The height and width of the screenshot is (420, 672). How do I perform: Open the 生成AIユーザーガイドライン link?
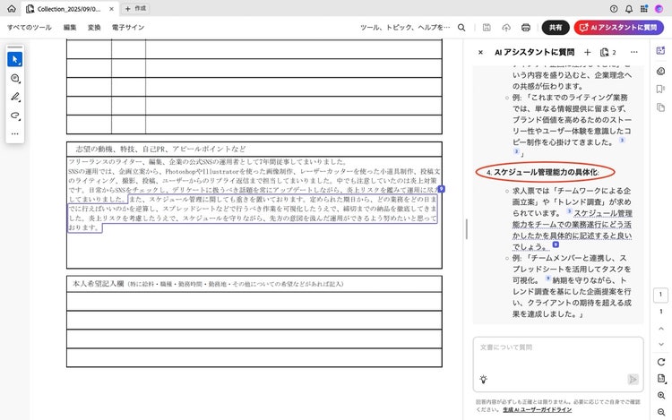click(537, 410)
